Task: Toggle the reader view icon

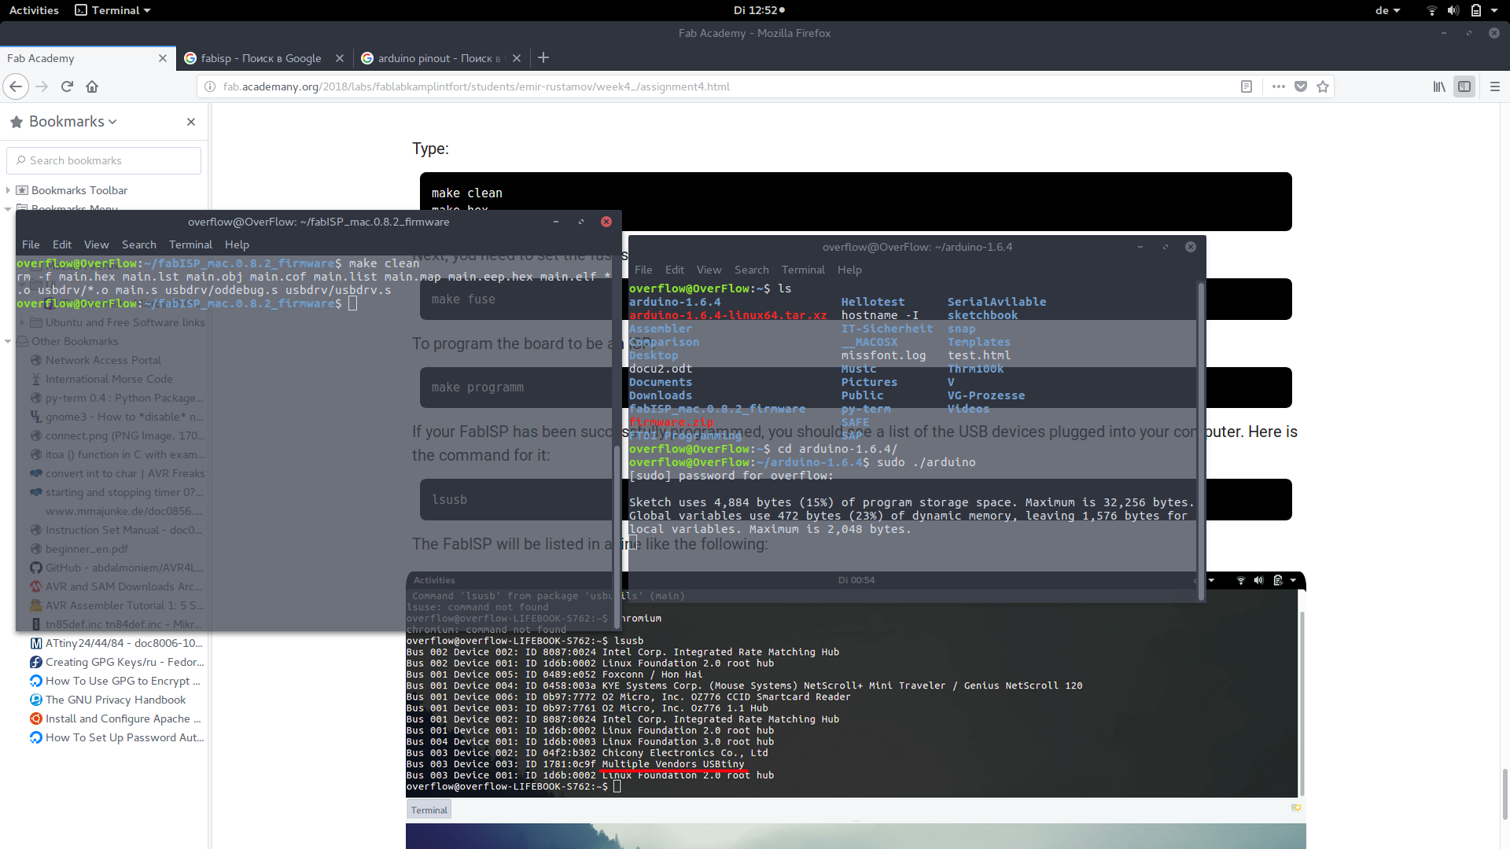Action: tap(1247, 86)
